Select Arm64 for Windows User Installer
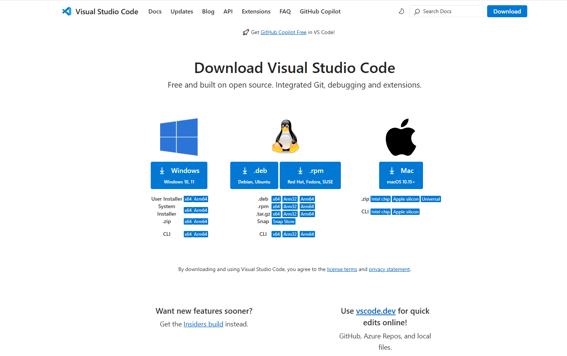The height and width of the screenshot is (356, 567). 200,199
